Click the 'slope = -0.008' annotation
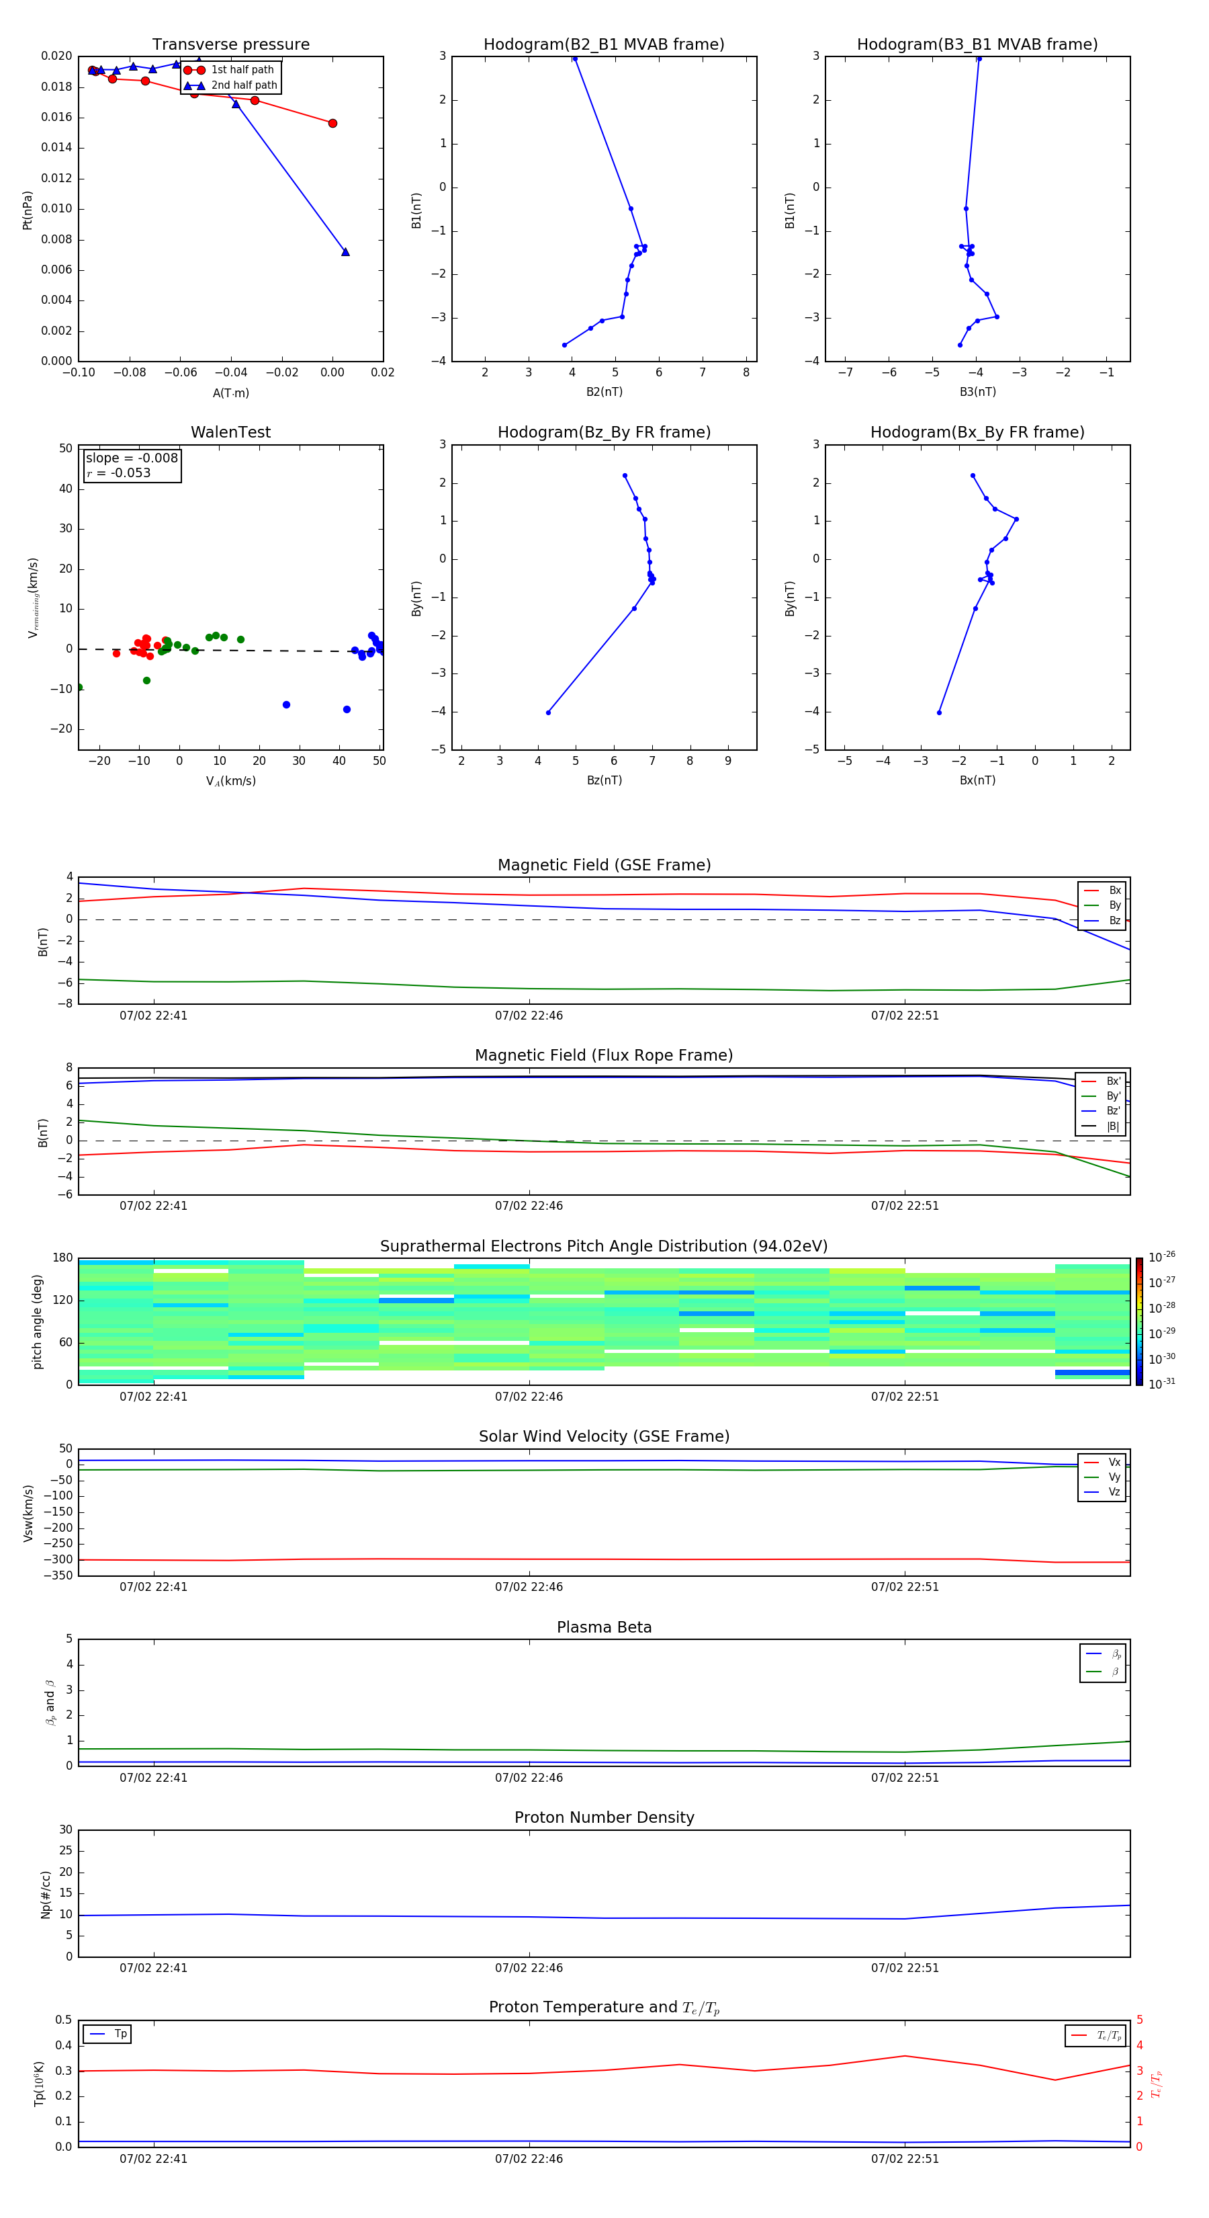The image size is (1209, 2218). (x=132, y=458)
